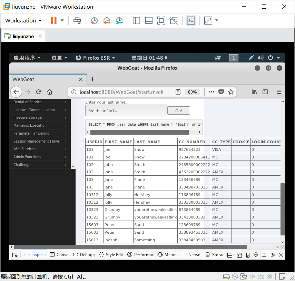Image resolution: width=295 pixels, height=281 pixels.
Task: Open the Firefox ESR app menu
Action: click(x=95, y=58)
